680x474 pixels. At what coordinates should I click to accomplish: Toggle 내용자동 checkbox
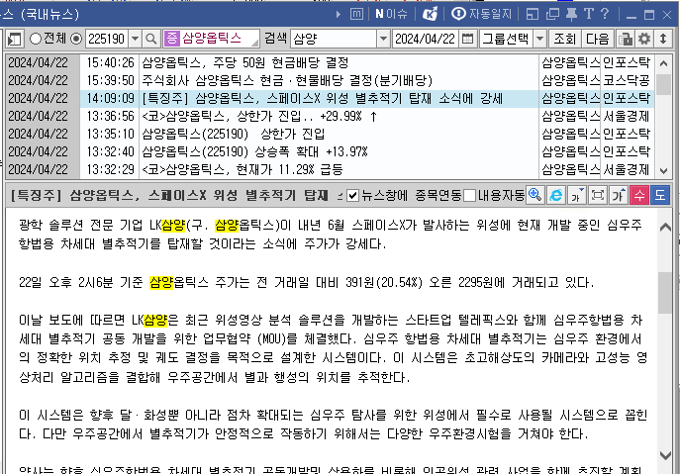click(469, 196)
